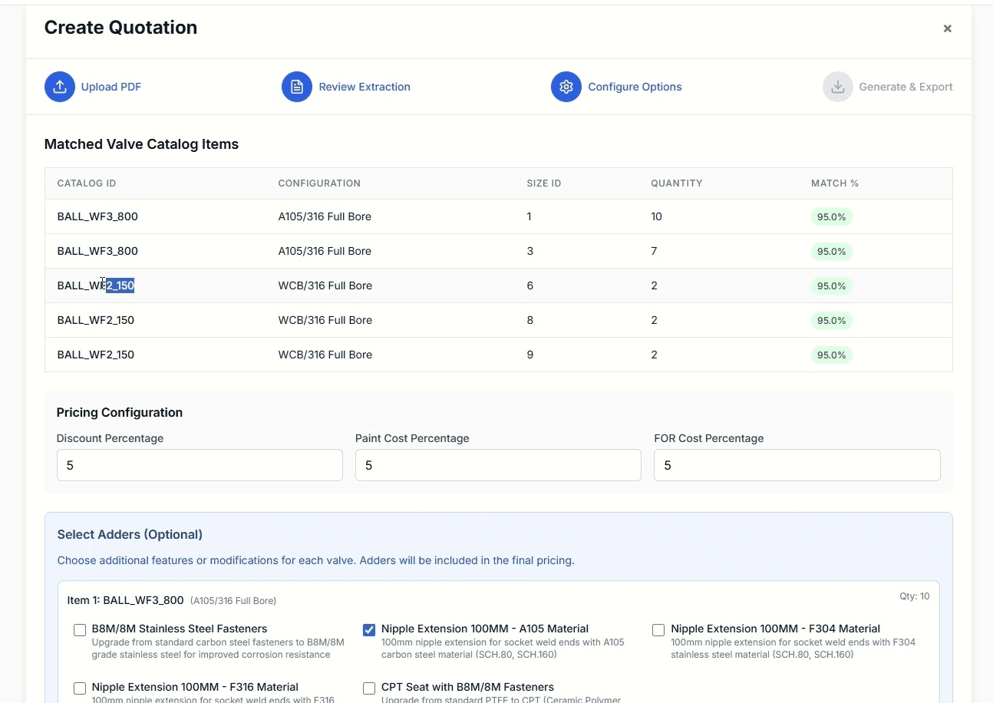Enable CPT Seat with B8M/8M Fasteners
Image resolution: width=993 pixels, height=703 pixels.
(x=369, y=688)
